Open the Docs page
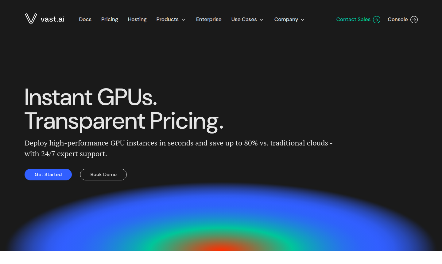442x264 pixels. click(x=85, y=19)
